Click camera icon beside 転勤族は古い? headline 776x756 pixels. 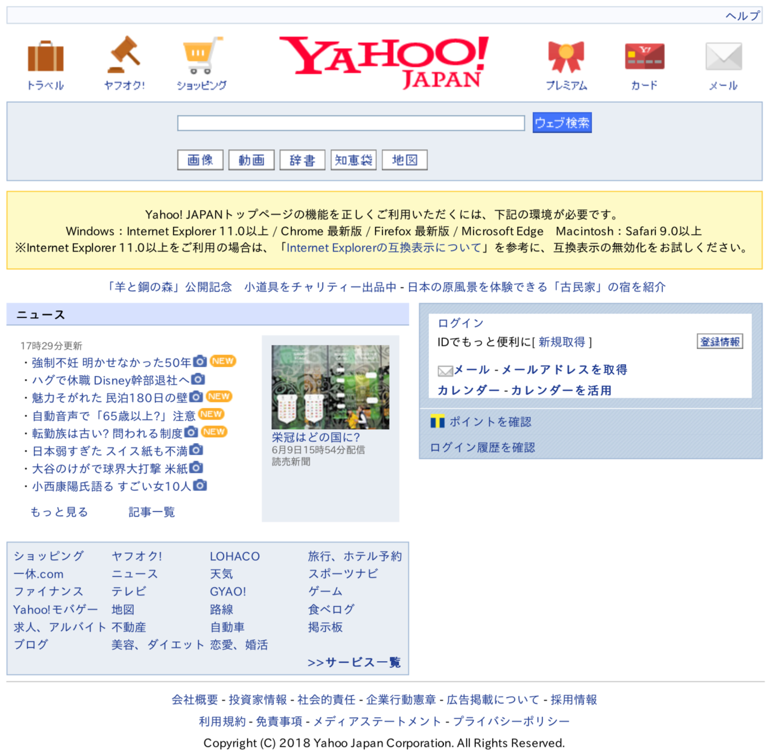coord(191,432)
